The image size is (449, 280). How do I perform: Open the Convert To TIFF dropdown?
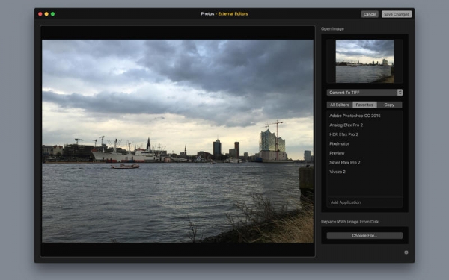tap(364, 93)
